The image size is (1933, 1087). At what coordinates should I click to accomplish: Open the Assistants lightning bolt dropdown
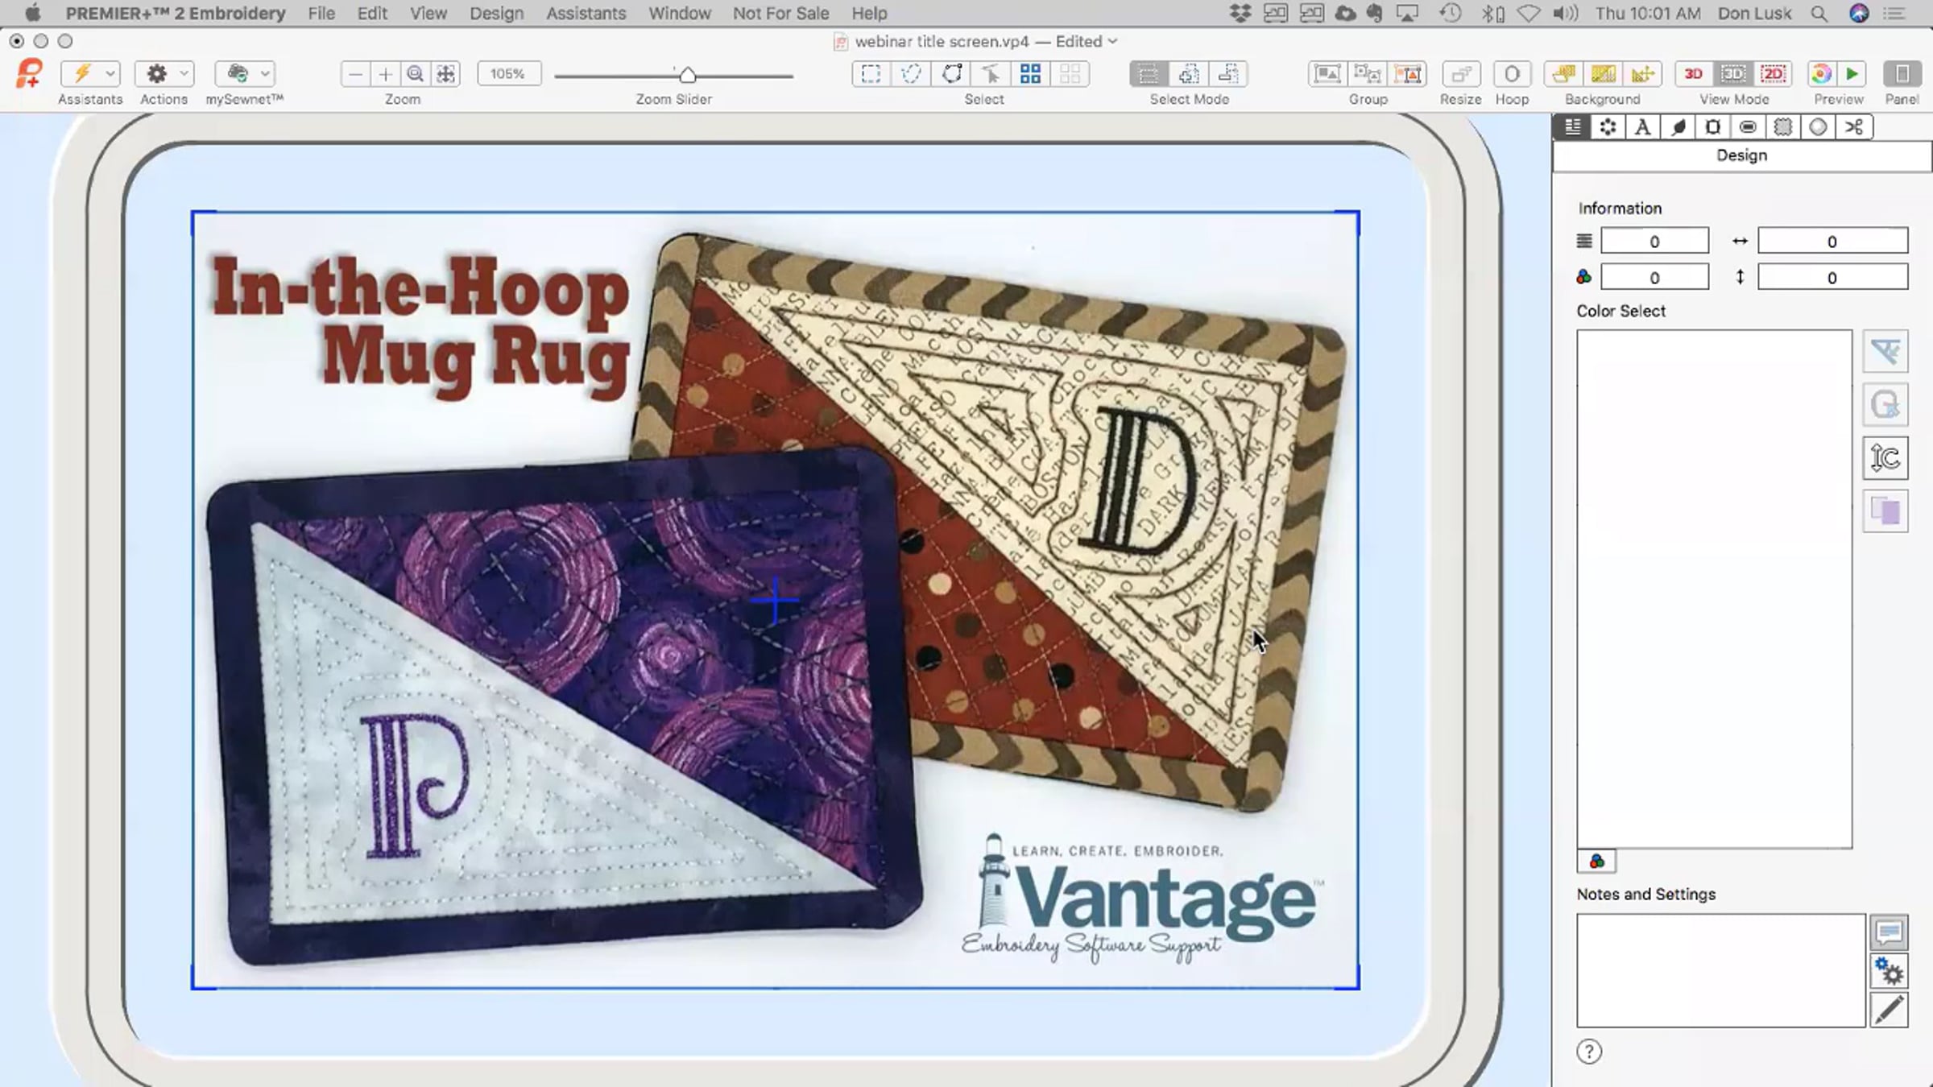(90, 74)
